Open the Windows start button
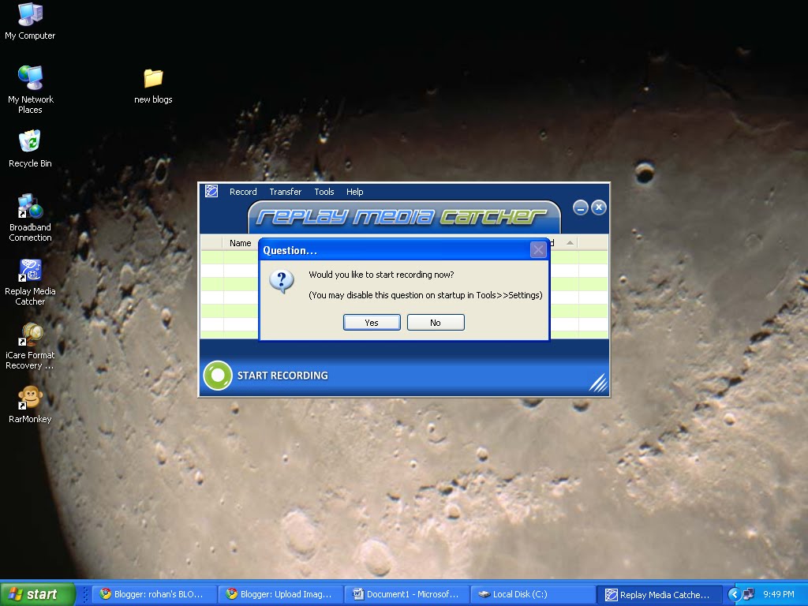The height and width of the screenshot is (606, 808). click(37, 594)
